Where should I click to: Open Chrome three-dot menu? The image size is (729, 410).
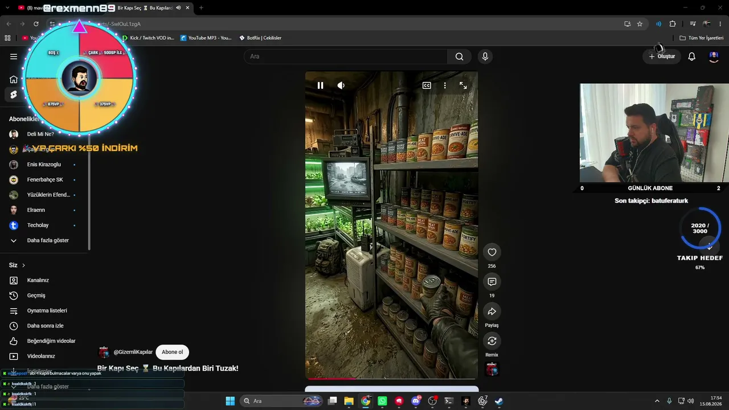[x=720, y=24]
